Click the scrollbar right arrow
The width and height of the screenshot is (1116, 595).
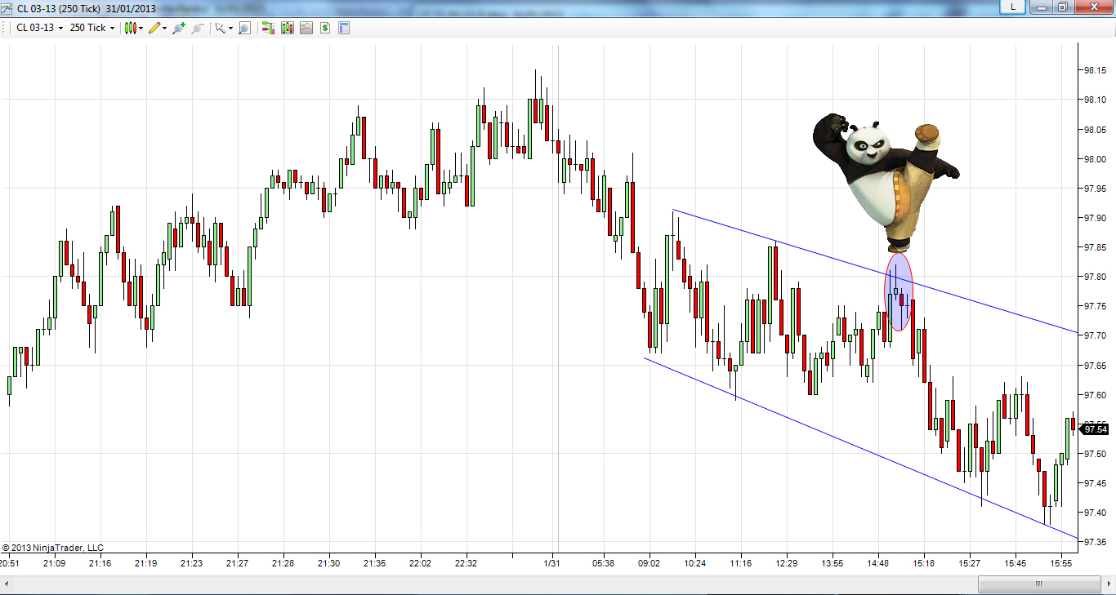click(x=1108, y=584)
